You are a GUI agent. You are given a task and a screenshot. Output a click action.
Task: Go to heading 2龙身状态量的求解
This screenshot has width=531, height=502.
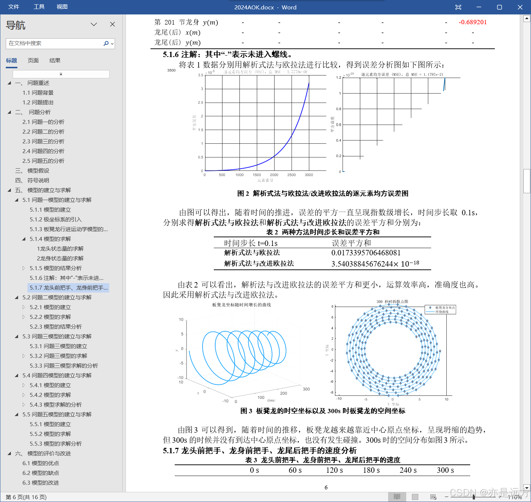60,259
